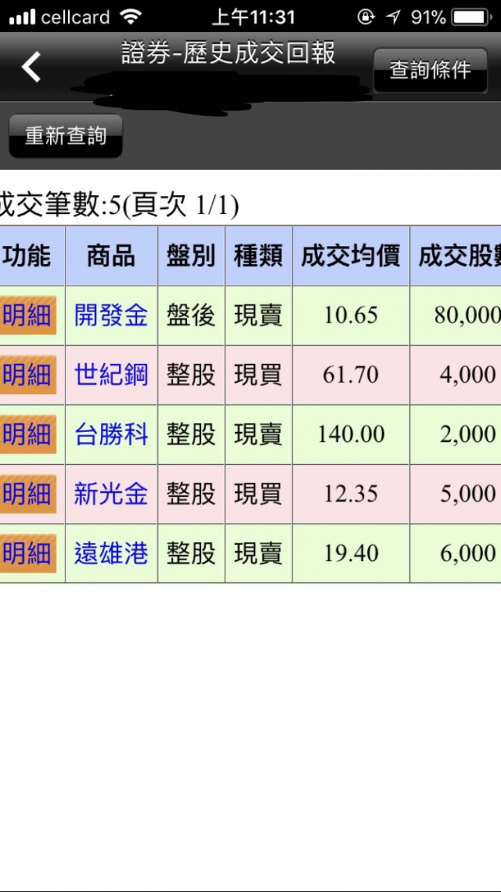Select the 140.00 average price cell

point(351,435)
